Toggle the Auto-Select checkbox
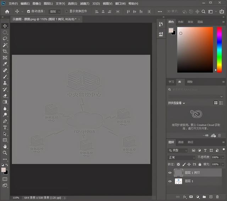The height and width of the screenshot is (201, 227). (x=28, y=11)
